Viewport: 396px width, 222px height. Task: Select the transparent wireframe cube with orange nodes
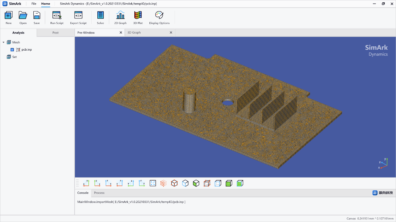click(207, 183)
